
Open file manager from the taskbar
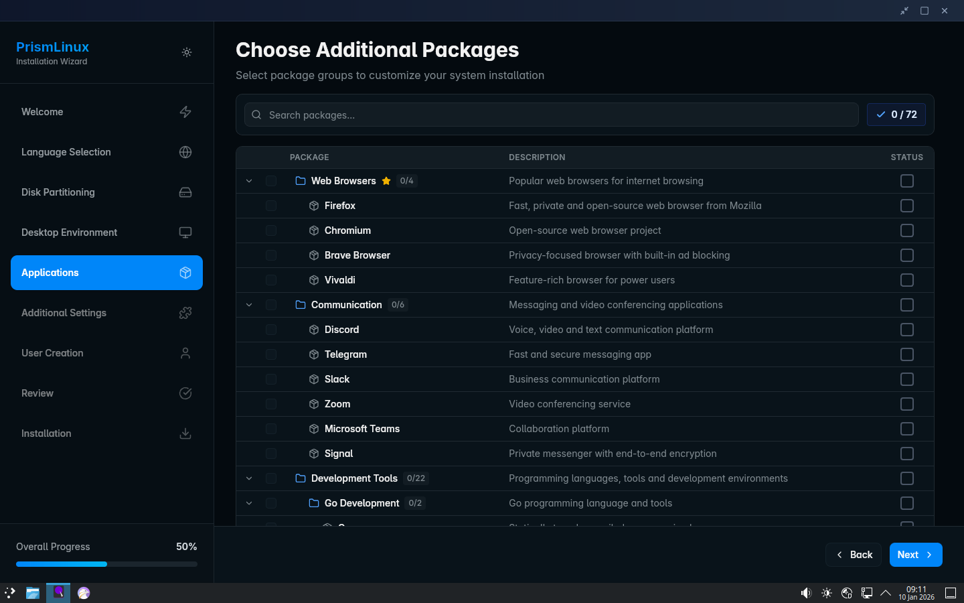tap(32, 593)
